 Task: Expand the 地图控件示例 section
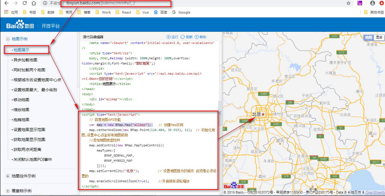tap(7, 176)
